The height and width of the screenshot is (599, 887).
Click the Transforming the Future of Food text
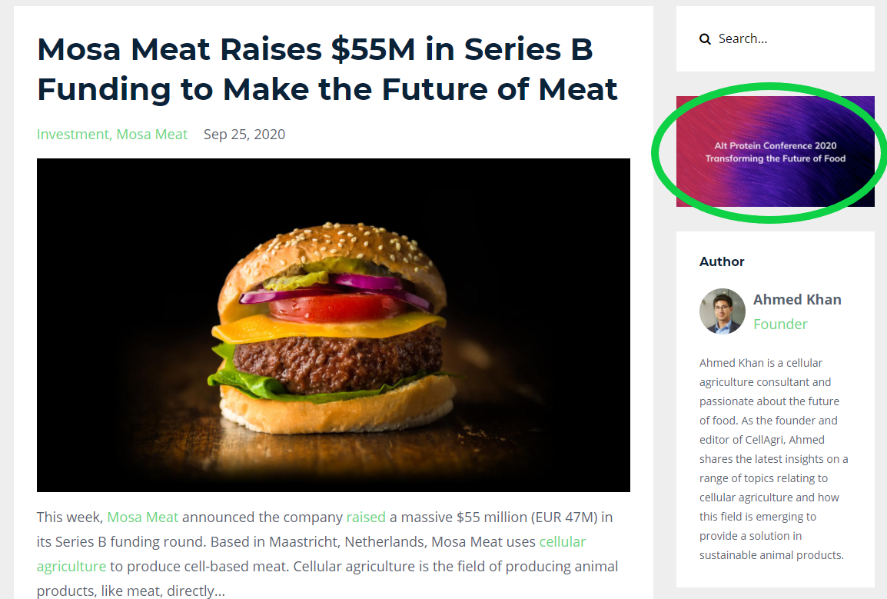pyautogui.click(x=775, y=158)
